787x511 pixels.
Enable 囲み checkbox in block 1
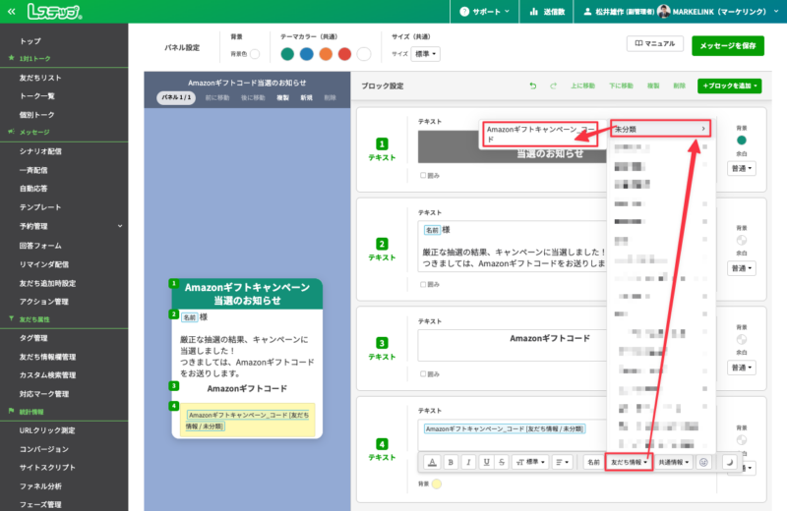click(x=423, y=176)
